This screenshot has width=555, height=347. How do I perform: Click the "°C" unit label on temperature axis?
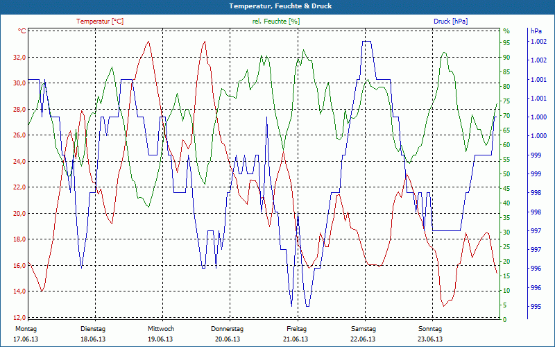(22, 31)
